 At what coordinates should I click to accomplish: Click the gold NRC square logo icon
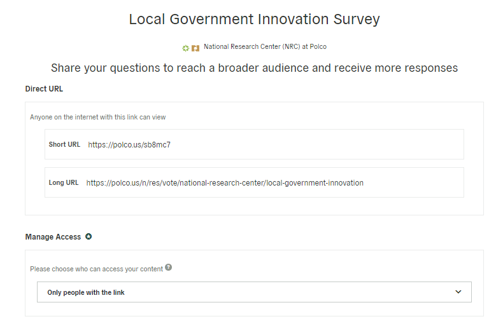(x=195, y=48)
